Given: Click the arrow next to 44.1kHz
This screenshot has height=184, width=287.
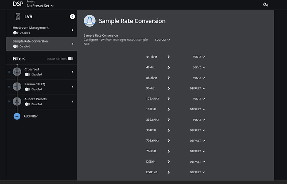Looking at the screenshot, I should (168, 57).
